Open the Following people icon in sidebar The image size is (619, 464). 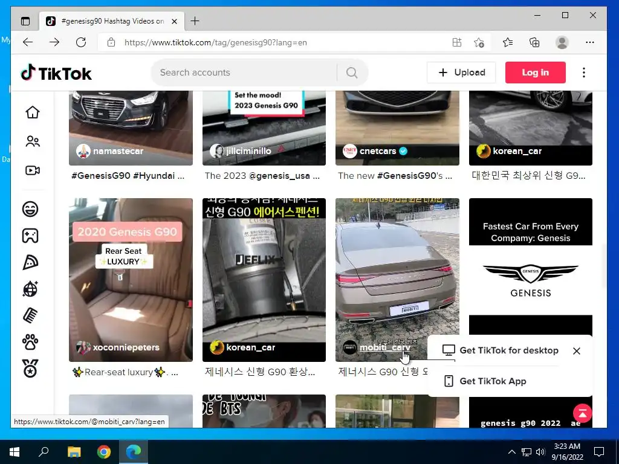coord(33,141)
